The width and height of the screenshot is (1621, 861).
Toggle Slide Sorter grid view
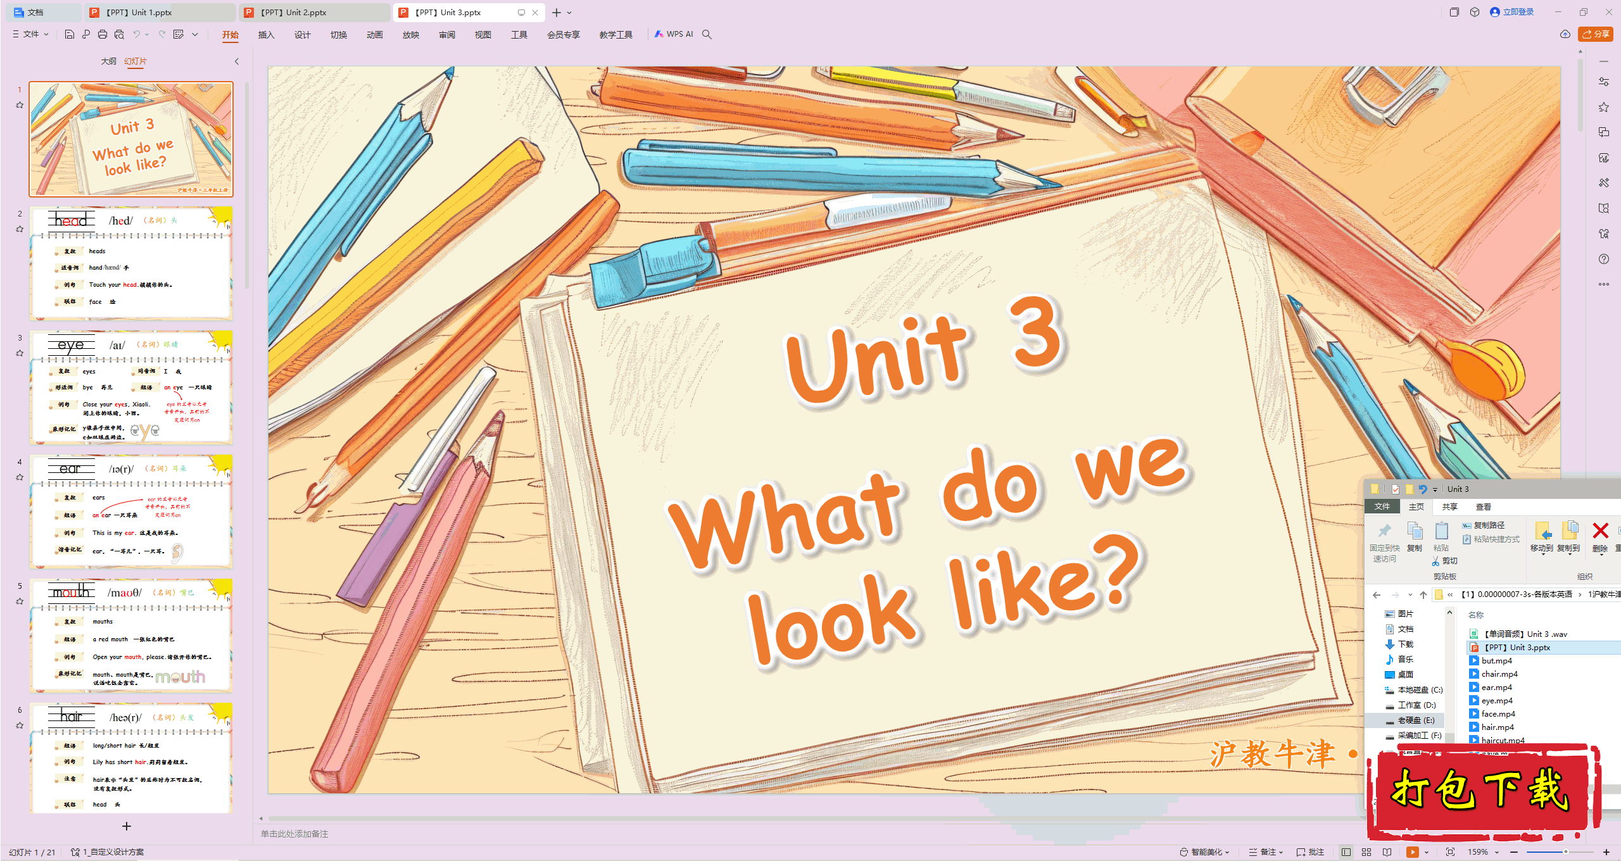point(1366,852)
